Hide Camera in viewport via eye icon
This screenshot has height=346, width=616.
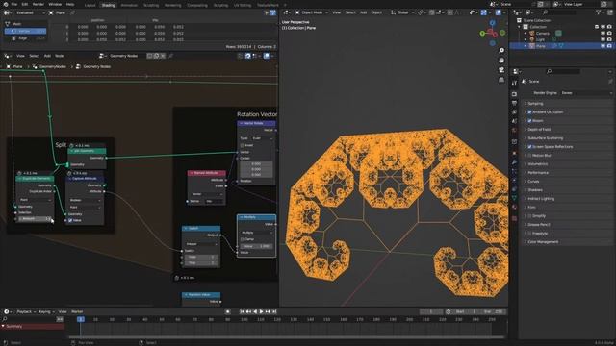[603, 34]
